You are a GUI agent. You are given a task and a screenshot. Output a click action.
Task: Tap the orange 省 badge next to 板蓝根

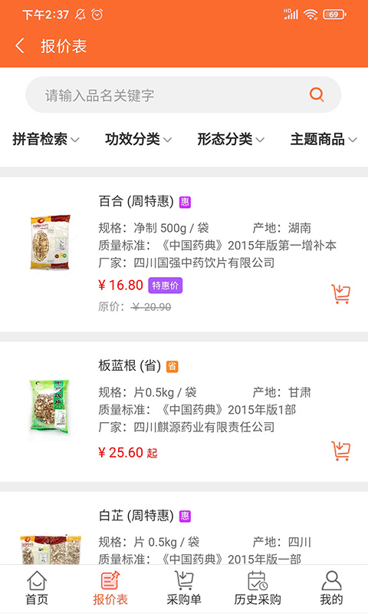[x=172, y=367]
